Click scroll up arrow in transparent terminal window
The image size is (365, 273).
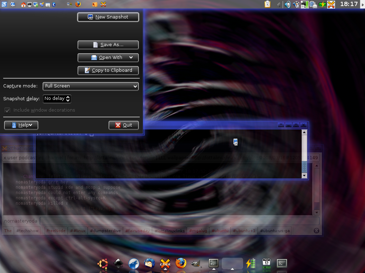click(x=304, y=132)
